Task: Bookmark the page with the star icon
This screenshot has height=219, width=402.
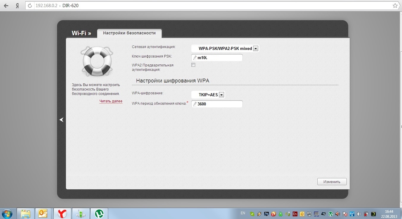Action: tap(395, 6)
